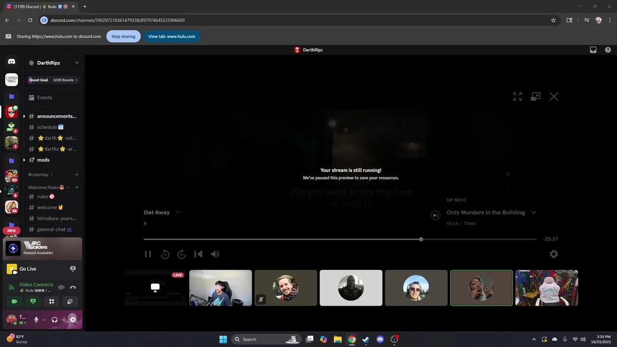
Task: Toggle camera on or off
Action: [14, 301]
